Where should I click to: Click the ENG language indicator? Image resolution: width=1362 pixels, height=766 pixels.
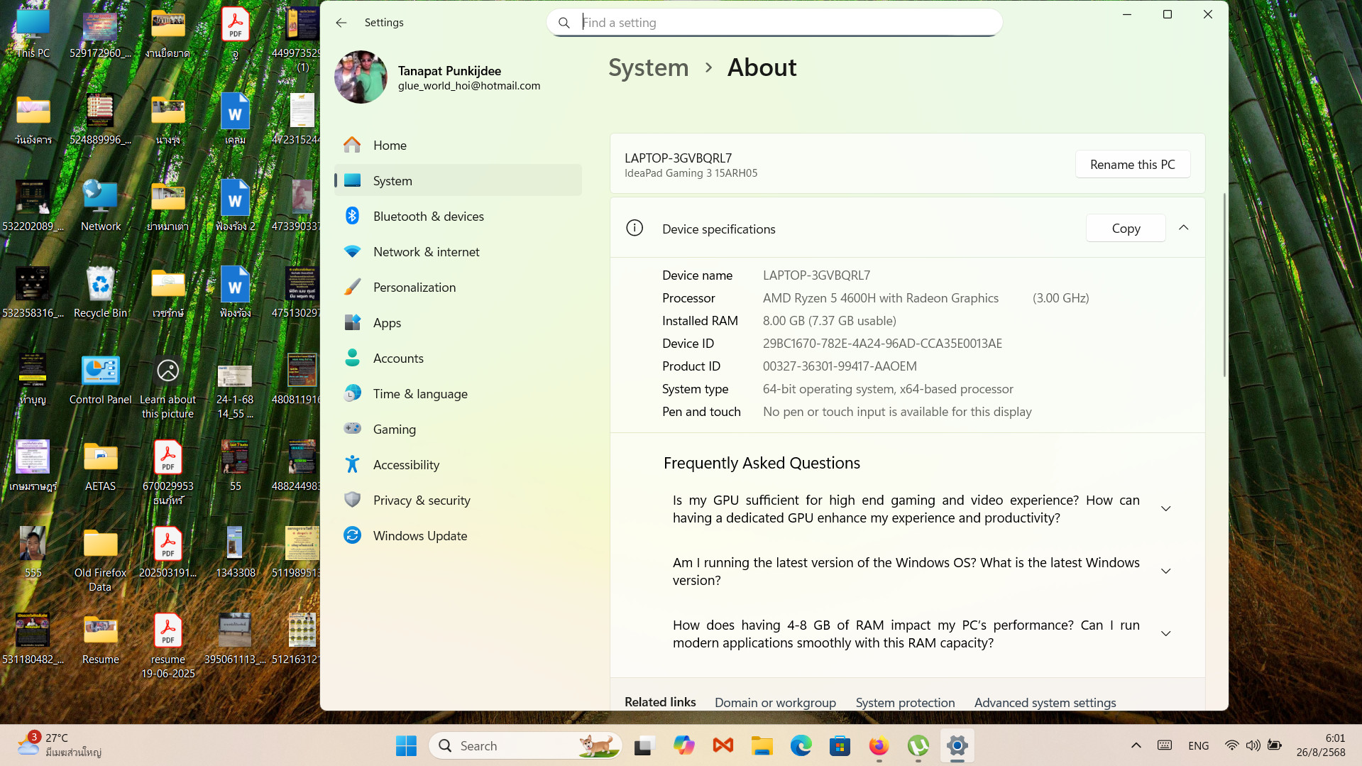tap(1198, 745)
